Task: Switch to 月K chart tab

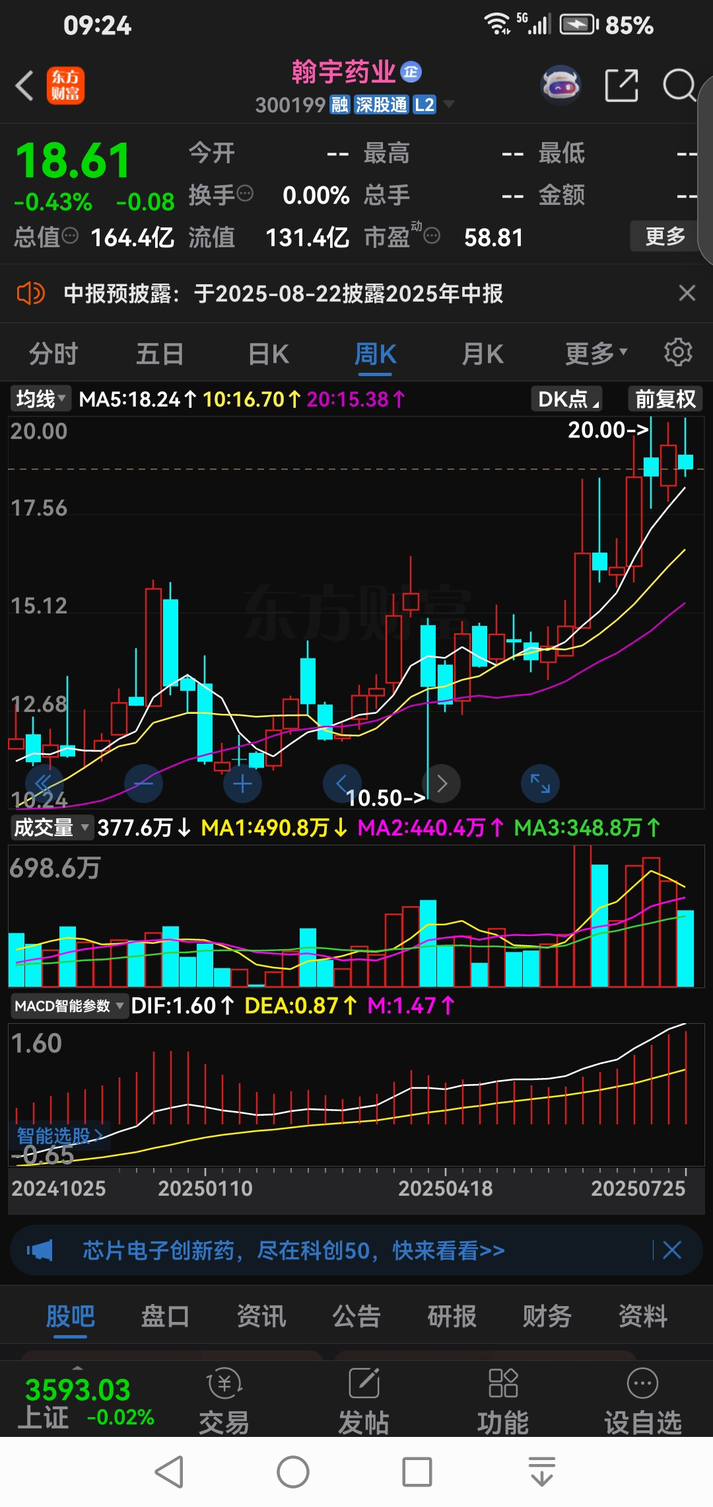Action: 483,354
